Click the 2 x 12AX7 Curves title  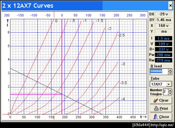point(28,6)
